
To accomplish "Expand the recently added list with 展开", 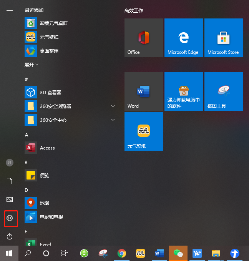I will click(31, 65).
